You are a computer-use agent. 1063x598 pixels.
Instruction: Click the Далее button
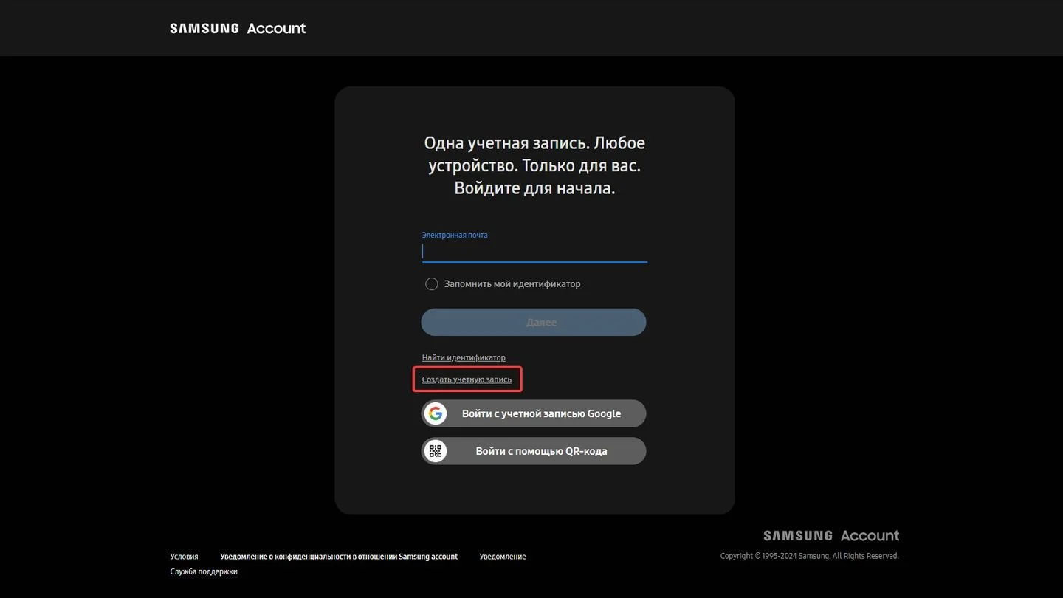[x=534, y=323]
